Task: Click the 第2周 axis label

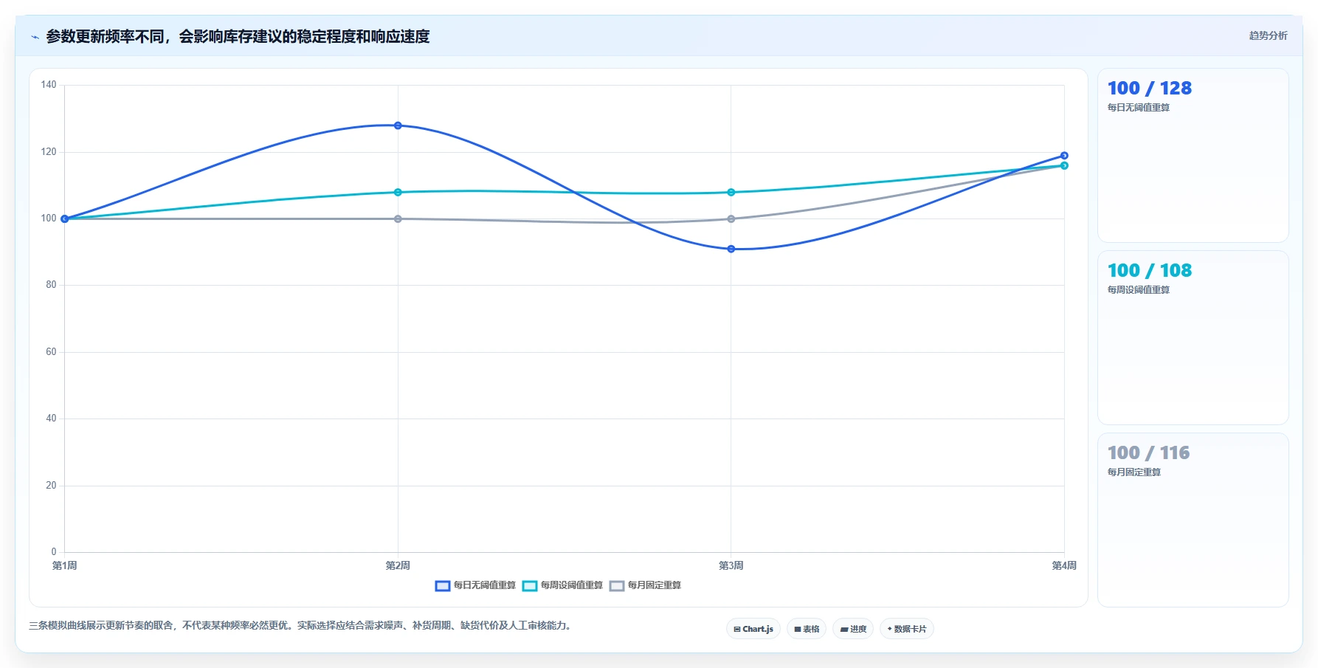Action: pyautogui.click(x=398, y=566)
